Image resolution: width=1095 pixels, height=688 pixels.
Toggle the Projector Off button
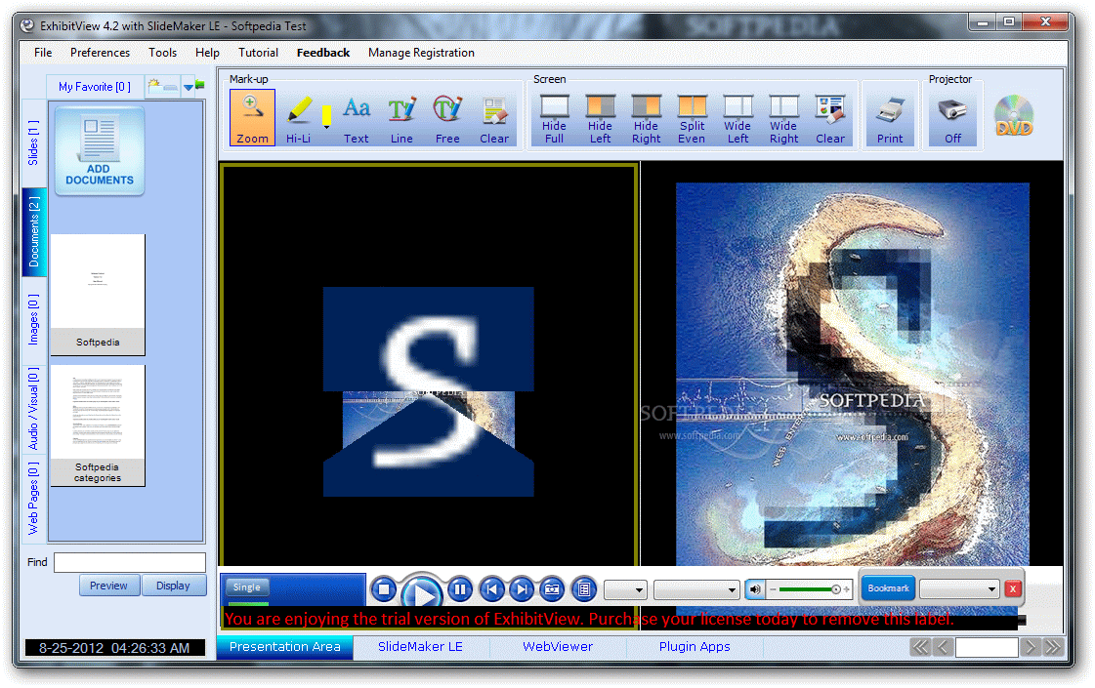[953, 119]
